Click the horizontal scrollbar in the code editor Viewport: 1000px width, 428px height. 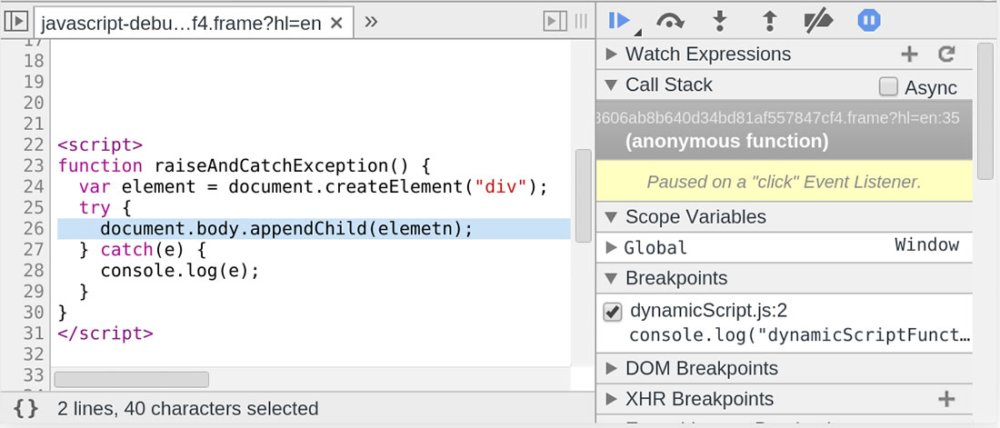point(131,379)
